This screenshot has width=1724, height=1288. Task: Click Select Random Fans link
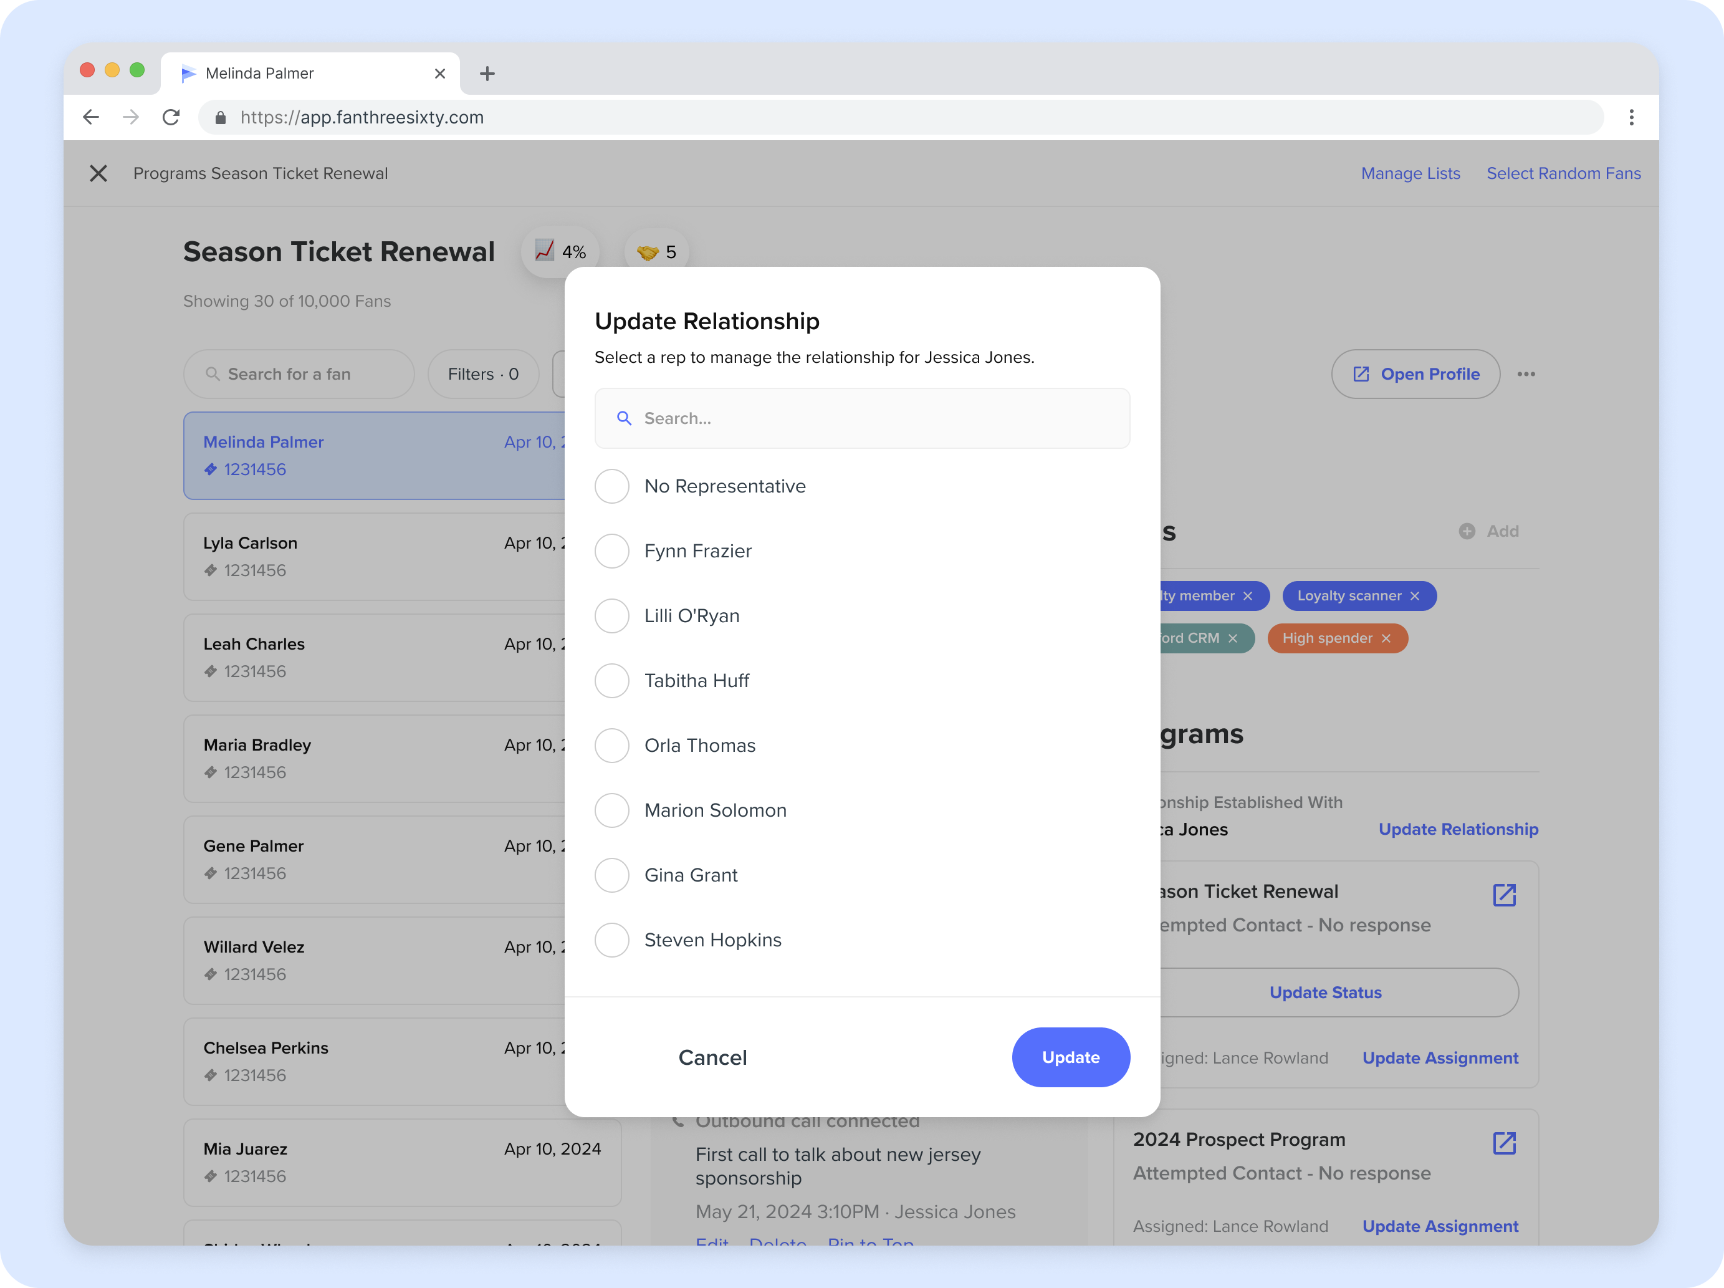coord(1563,173)
